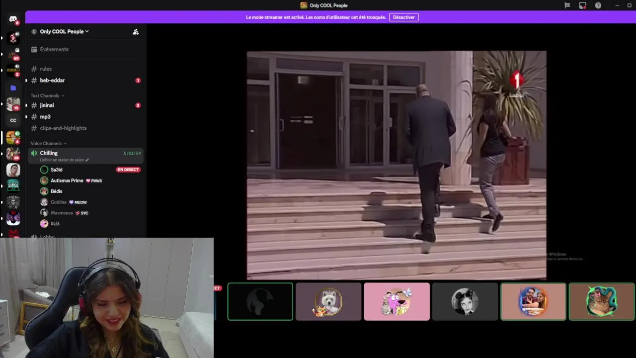
Task: Click Sa3id's avatar in voice list
Action: point(44,170)
